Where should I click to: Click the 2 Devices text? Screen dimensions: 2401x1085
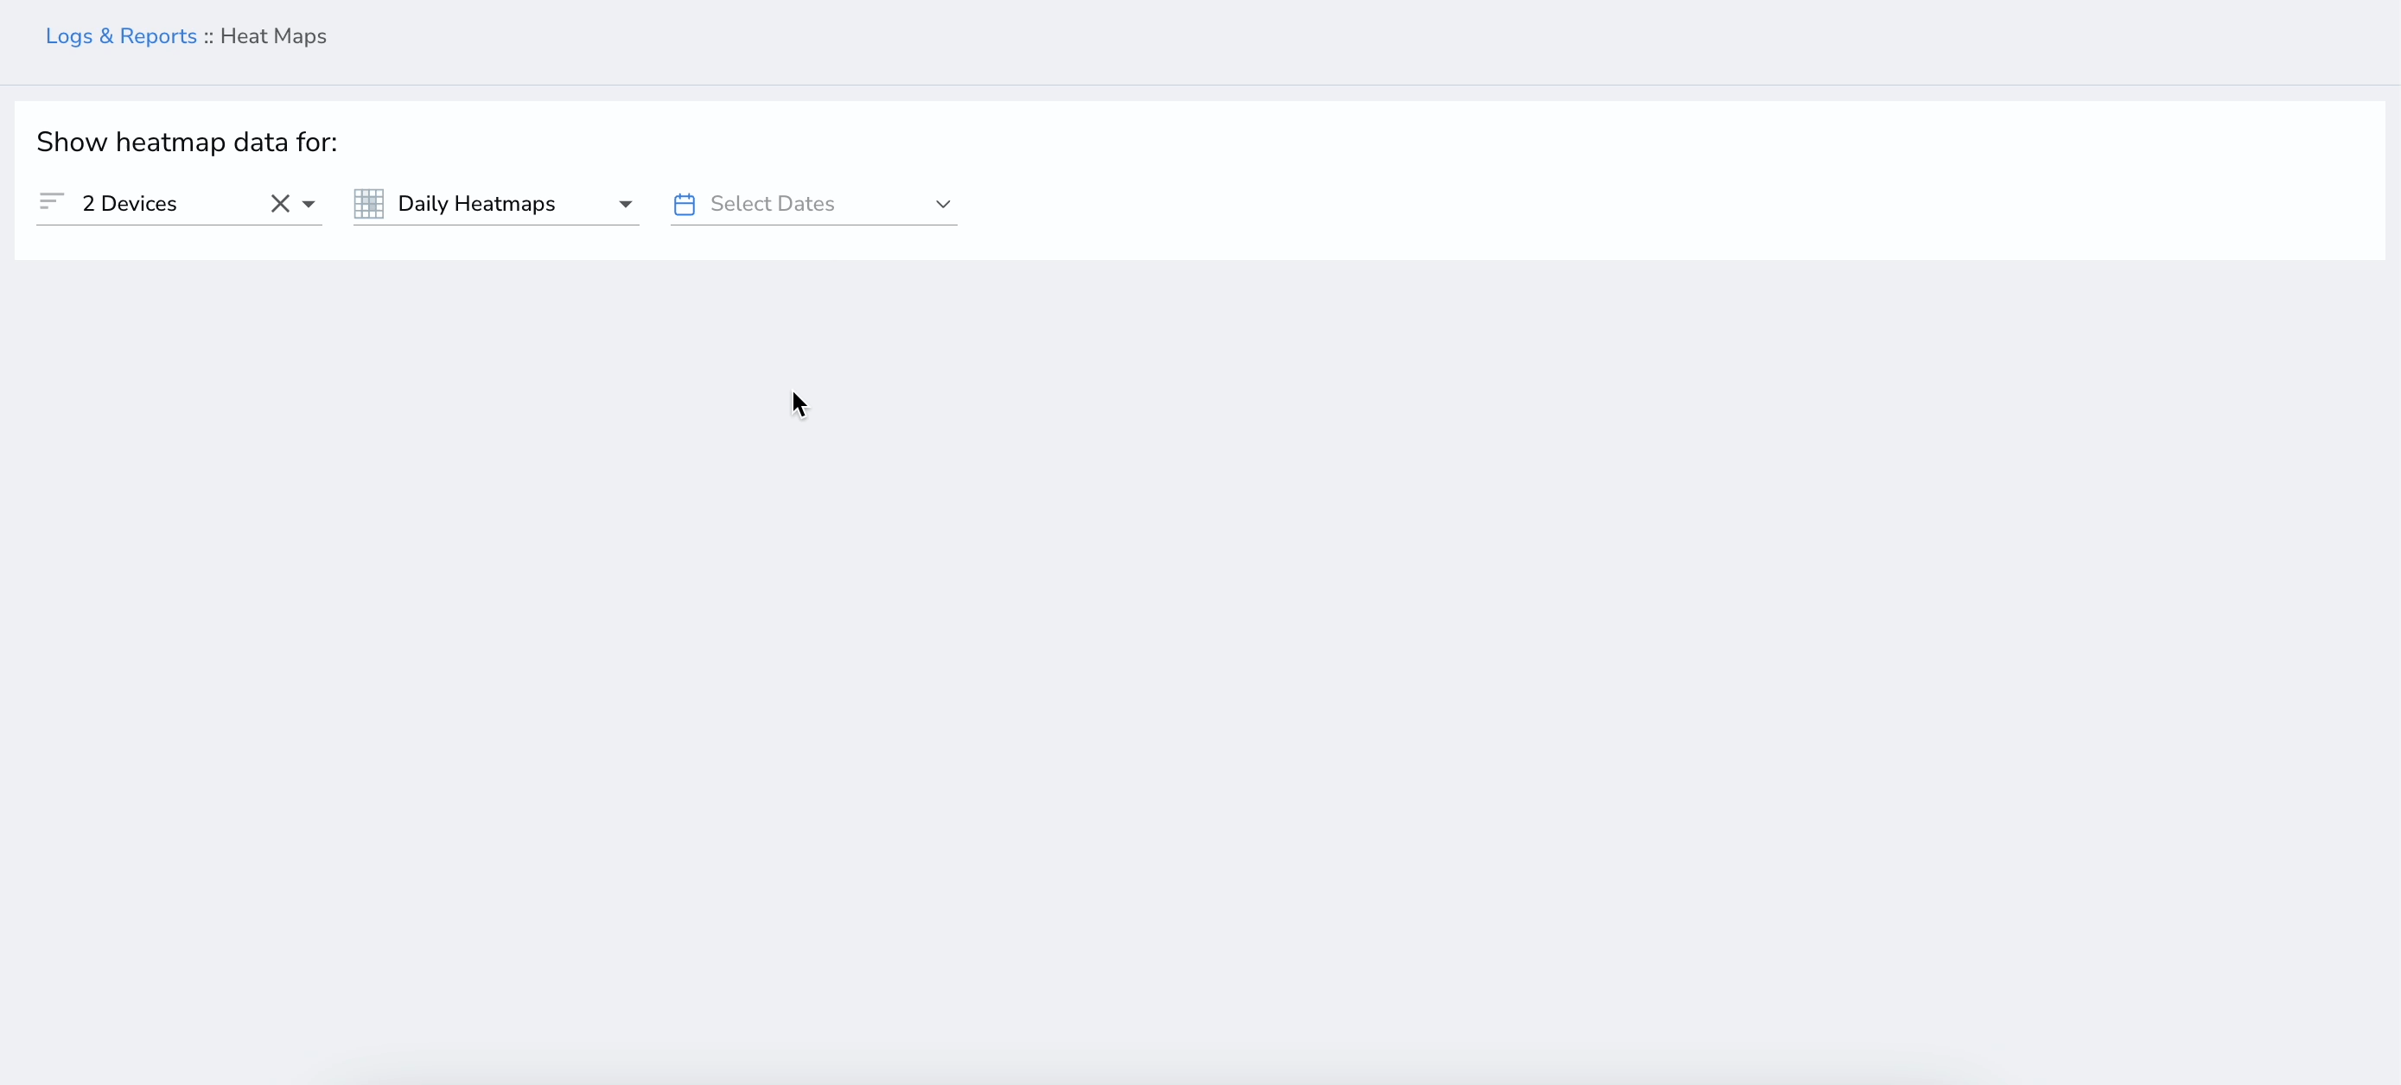pos(130,203)
